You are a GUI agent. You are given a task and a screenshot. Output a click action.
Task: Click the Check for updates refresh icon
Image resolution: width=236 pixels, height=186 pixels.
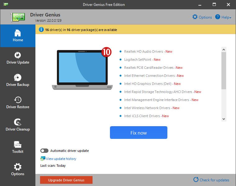(x=196, y=179)
